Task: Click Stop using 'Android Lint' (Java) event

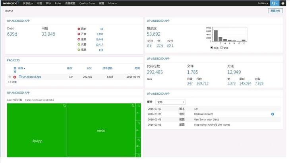Action: 212,125
